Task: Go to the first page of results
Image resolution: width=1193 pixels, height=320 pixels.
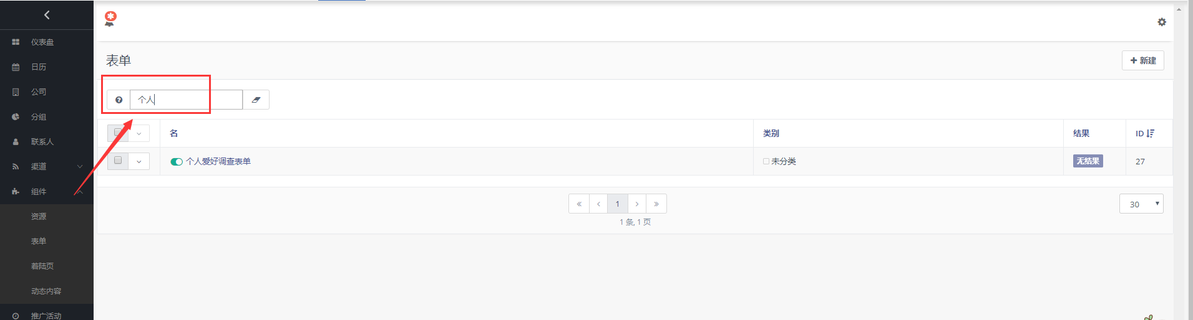Action: click(x=579, y=204)
